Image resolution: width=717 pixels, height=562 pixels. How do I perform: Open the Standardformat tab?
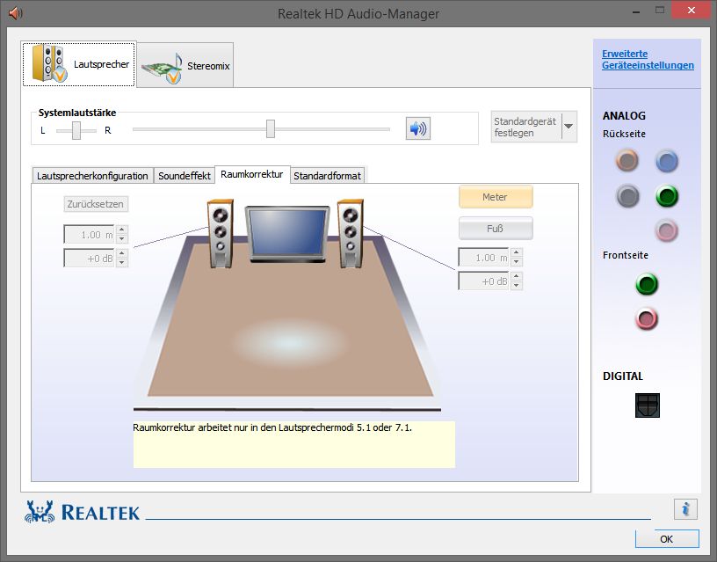[x=328, y=176]
